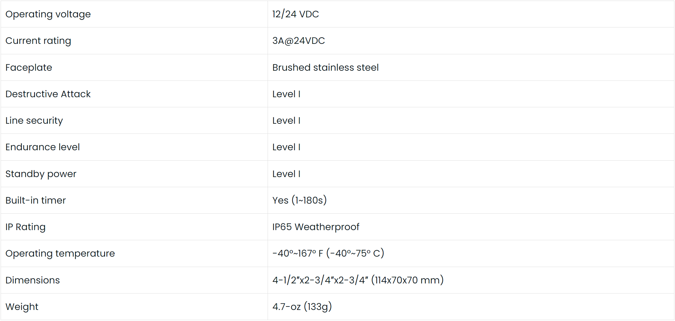Select "IP65 Weatherproof" value text

coord(316,227)
